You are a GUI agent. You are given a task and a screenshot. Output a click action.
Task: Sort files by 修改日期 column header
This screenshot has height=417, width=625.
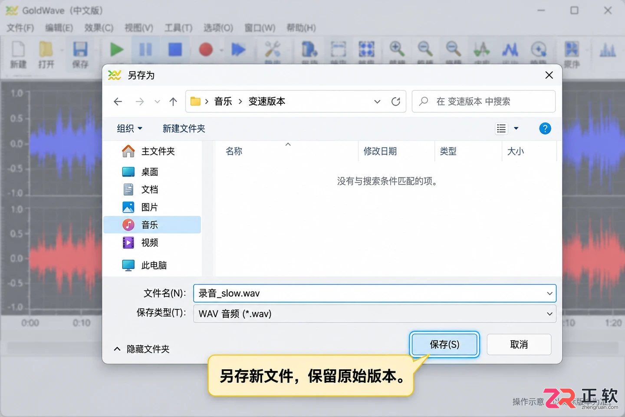click(380, 151)
